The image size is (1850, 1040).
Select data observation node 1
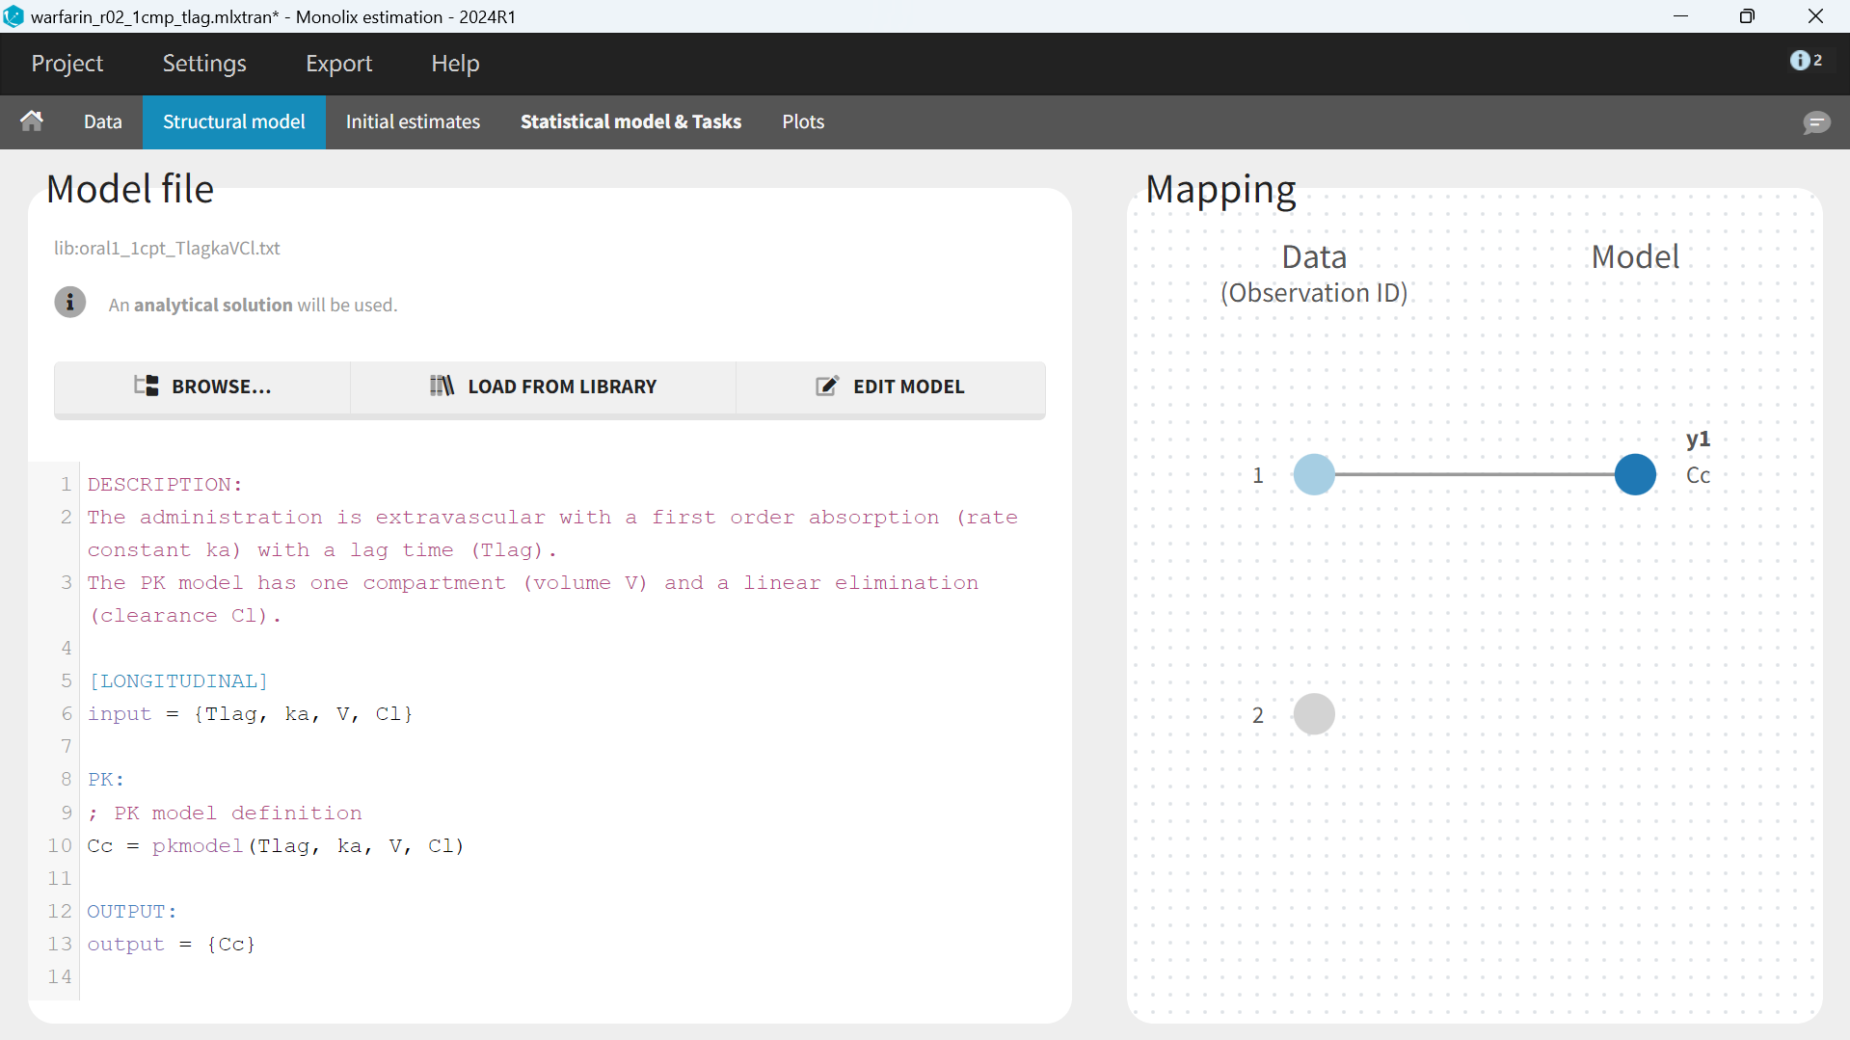coord(1313,474)
